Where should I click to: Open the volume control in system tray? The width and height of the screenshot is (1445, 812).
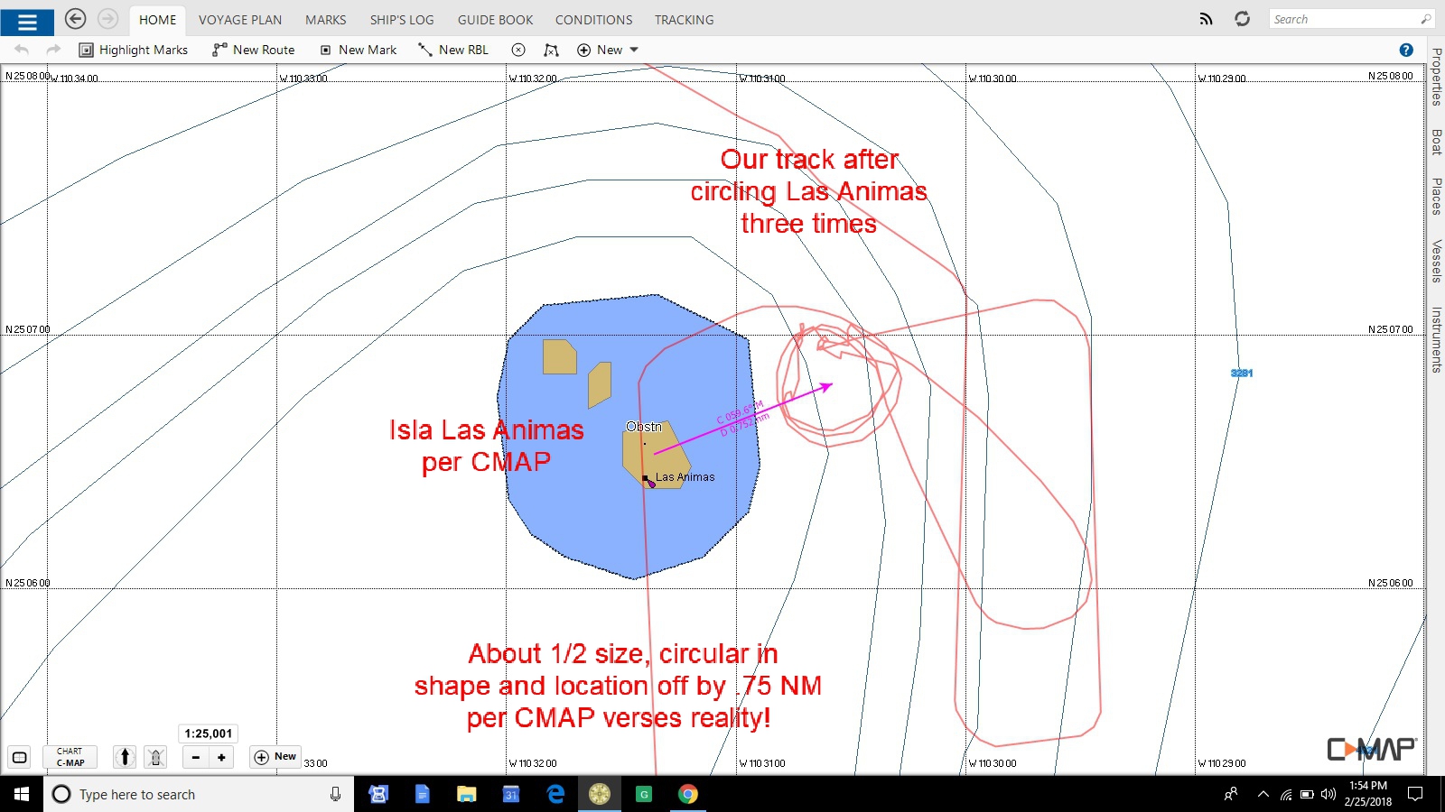(x=1328, y=794)
